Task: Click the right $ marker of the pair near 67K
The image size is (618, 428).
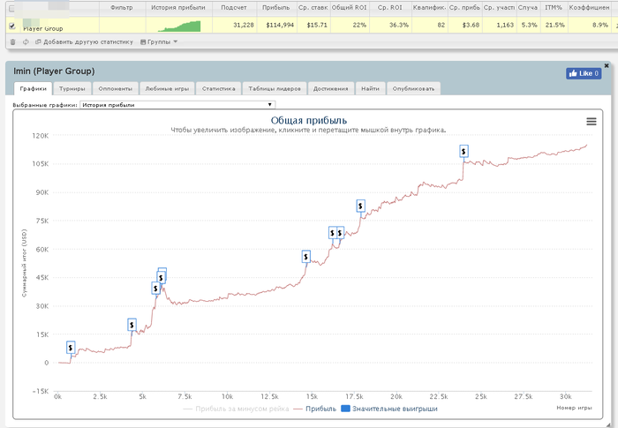Action: pyautogui.click(x=340, y=233)
